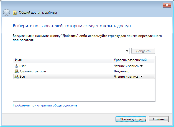Click the Администраторы group icon
Image resolution: width=174 pixels, height=127 pixels.
click(x=16, y=71)
